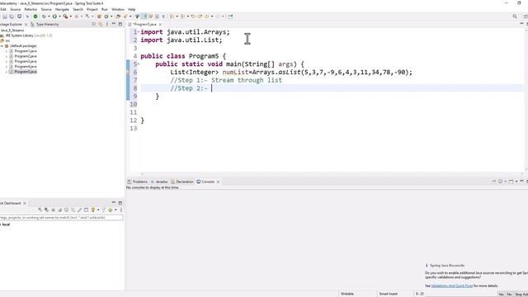Click Yes in Spring Java Reconcile prompt

pyautogui.click(x=501, y=295)
